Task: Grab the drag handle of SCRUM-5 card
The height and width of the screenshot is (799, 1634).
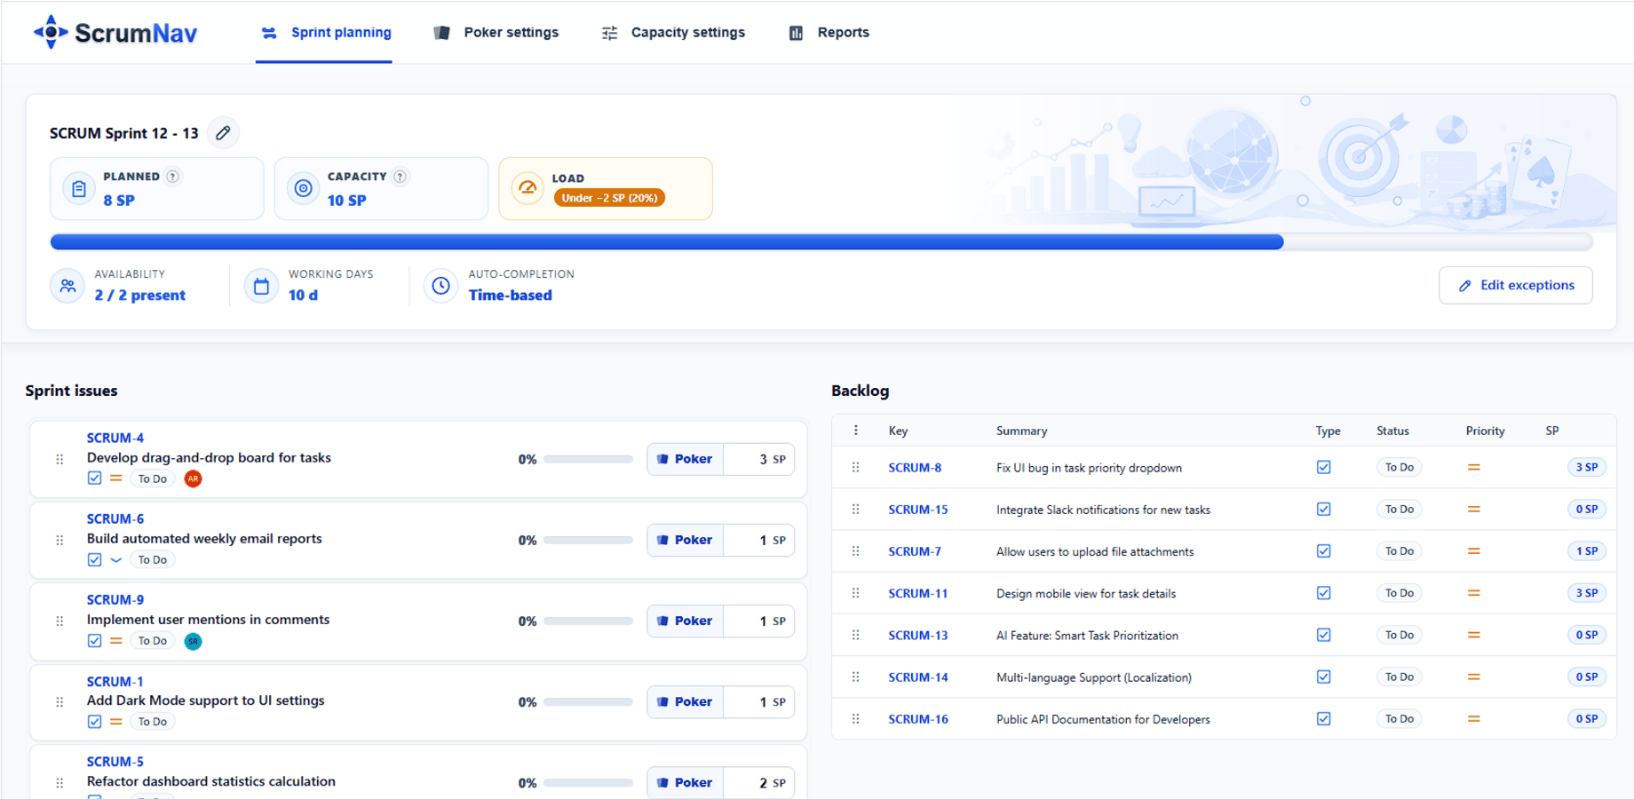Action: [x=59, y=783]
